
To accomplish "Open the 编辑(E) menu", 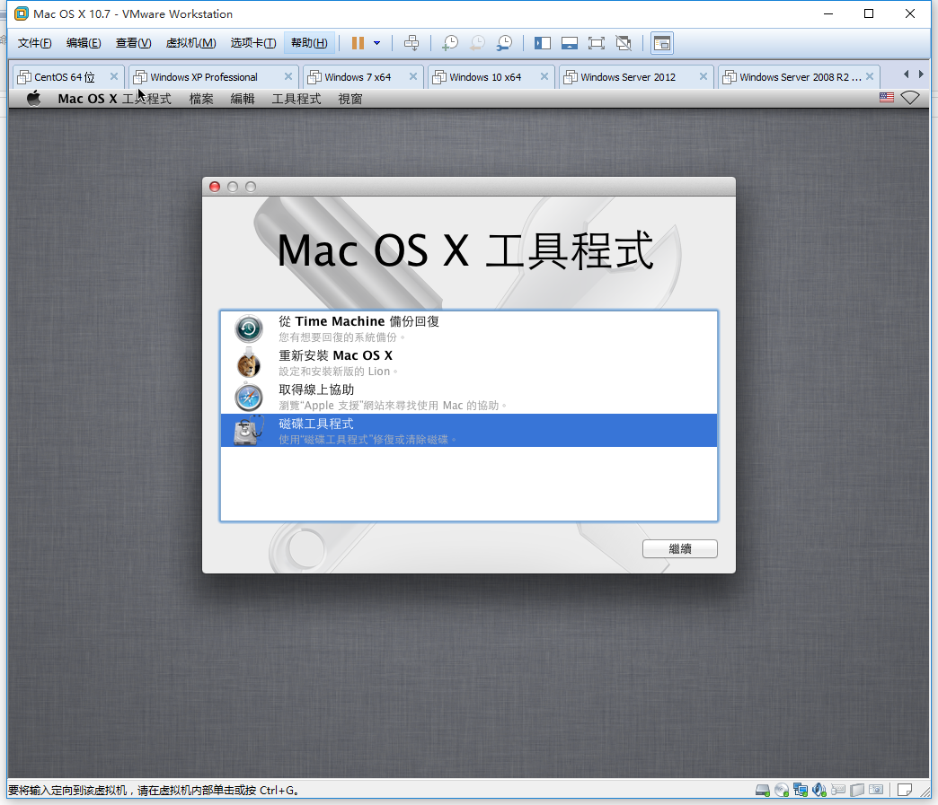I will point(84,43).
